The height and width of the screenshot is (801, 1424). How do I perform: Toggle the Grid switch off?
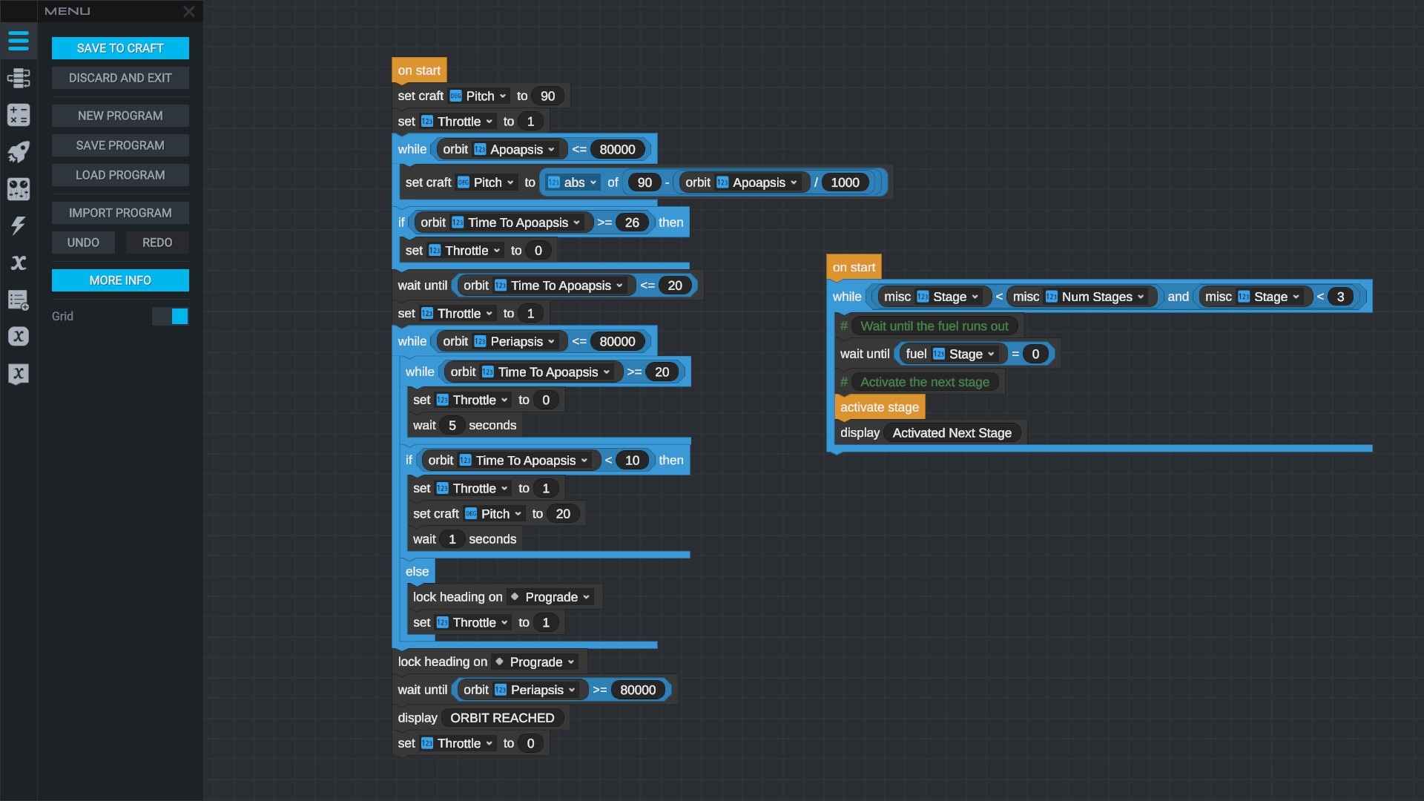[171, 317]
